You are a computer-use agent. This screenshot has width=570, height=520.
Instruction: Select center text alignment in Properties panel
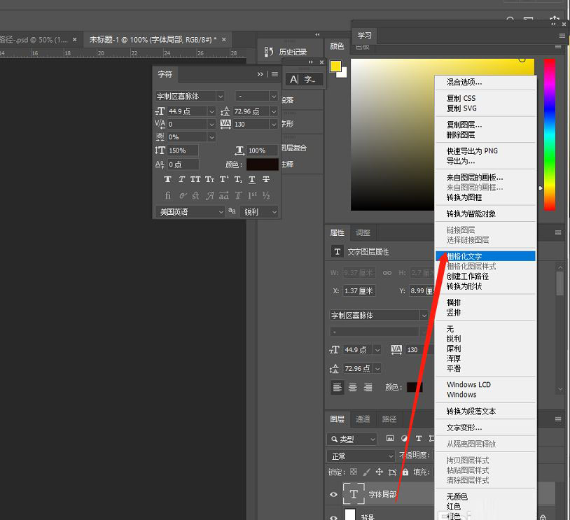(352, 387)
